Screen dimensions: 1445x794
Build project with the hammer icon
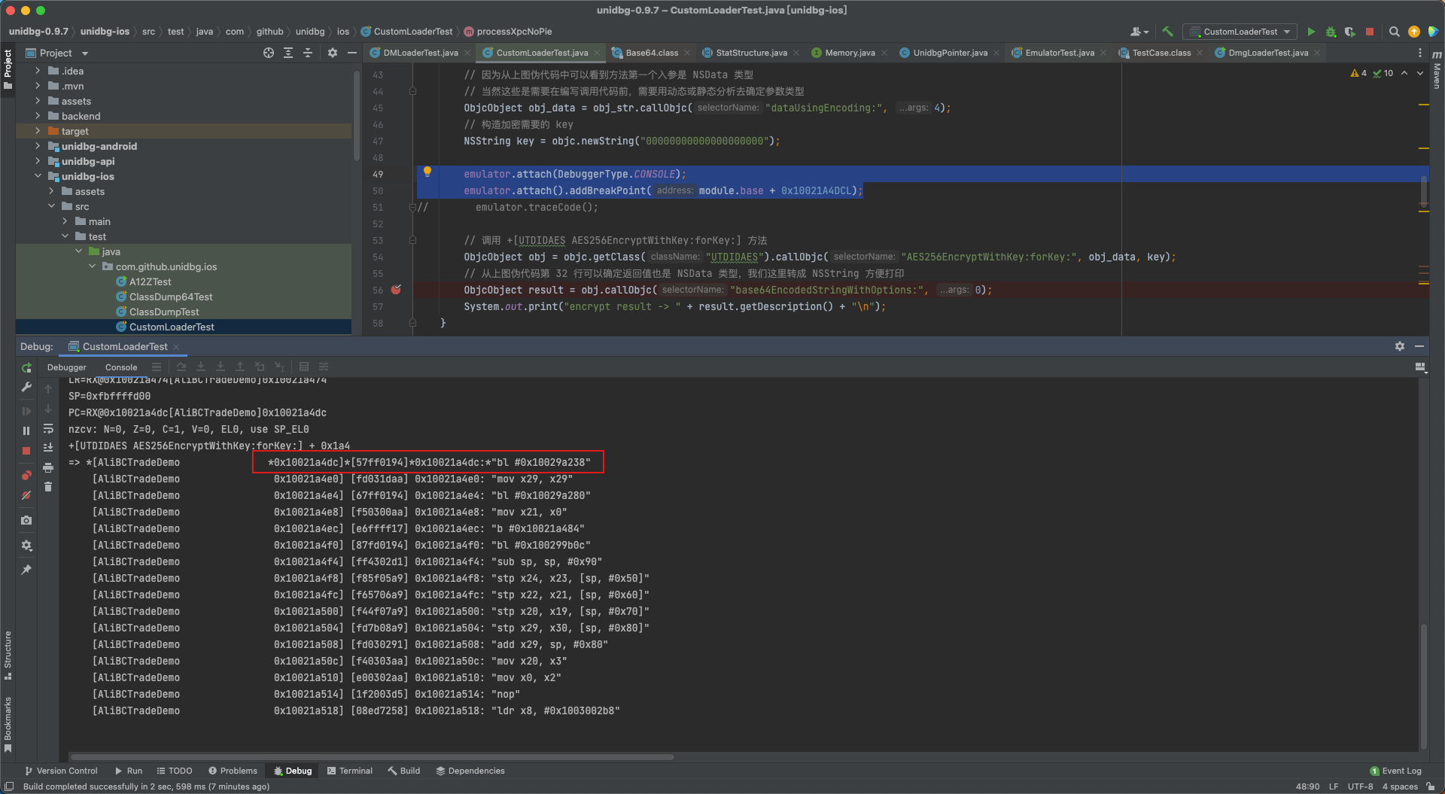[x=1167, y=32]
